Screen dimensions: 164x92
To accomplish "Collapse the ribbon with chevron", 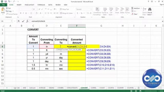I will tap(162, 17).
